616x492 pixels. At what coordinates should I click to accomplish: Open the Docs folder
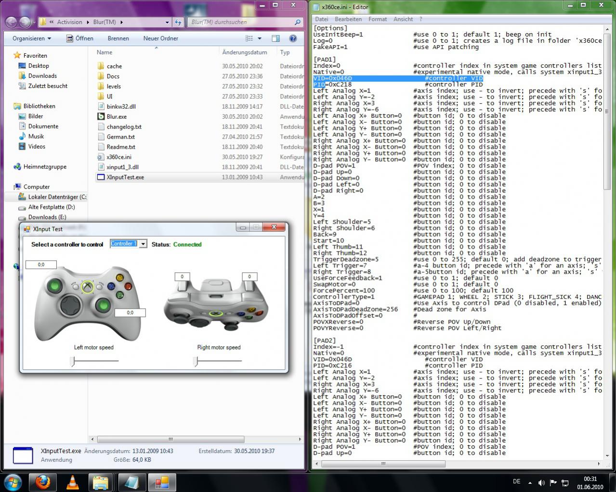point(113,76)
